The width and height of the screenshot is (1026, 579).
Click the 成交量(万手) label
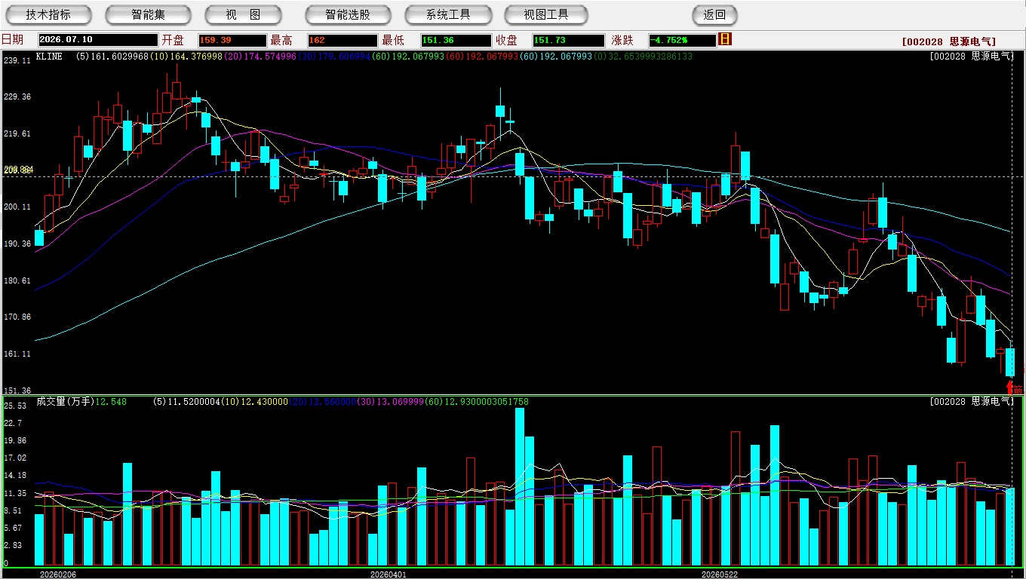tap(66, 402)
